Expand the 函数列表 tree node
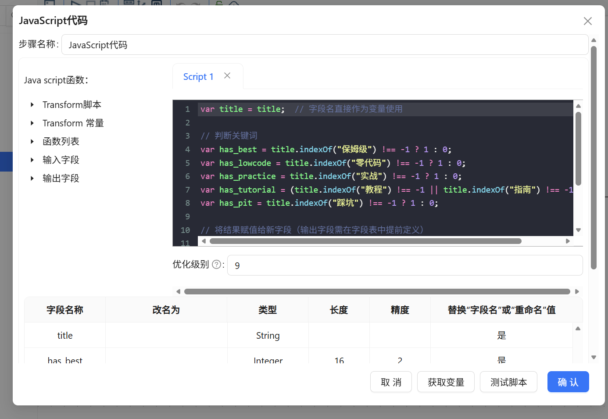This screenshot has width=608, height=419. tap(32, 142)
